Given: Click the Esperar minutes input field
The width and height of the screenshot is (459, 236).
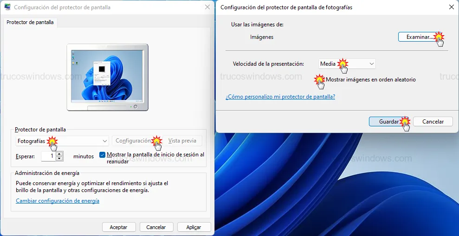Looking at the screenshot, I should click(x=48, y=156).
